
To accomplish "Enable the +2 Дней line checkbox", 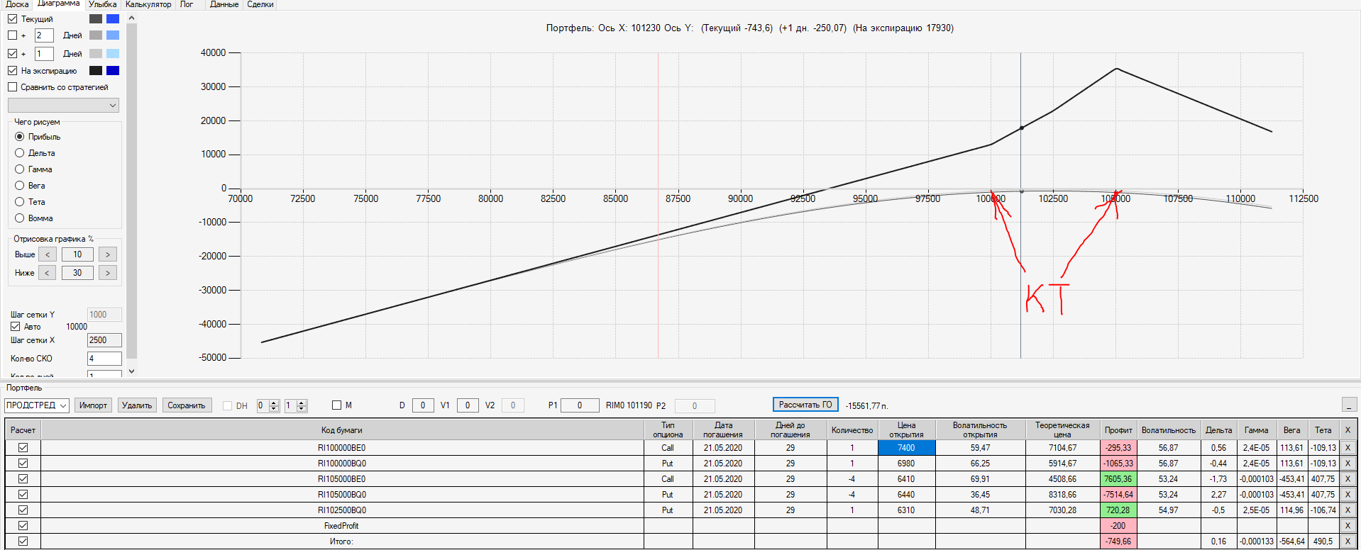I will [12, 35].
